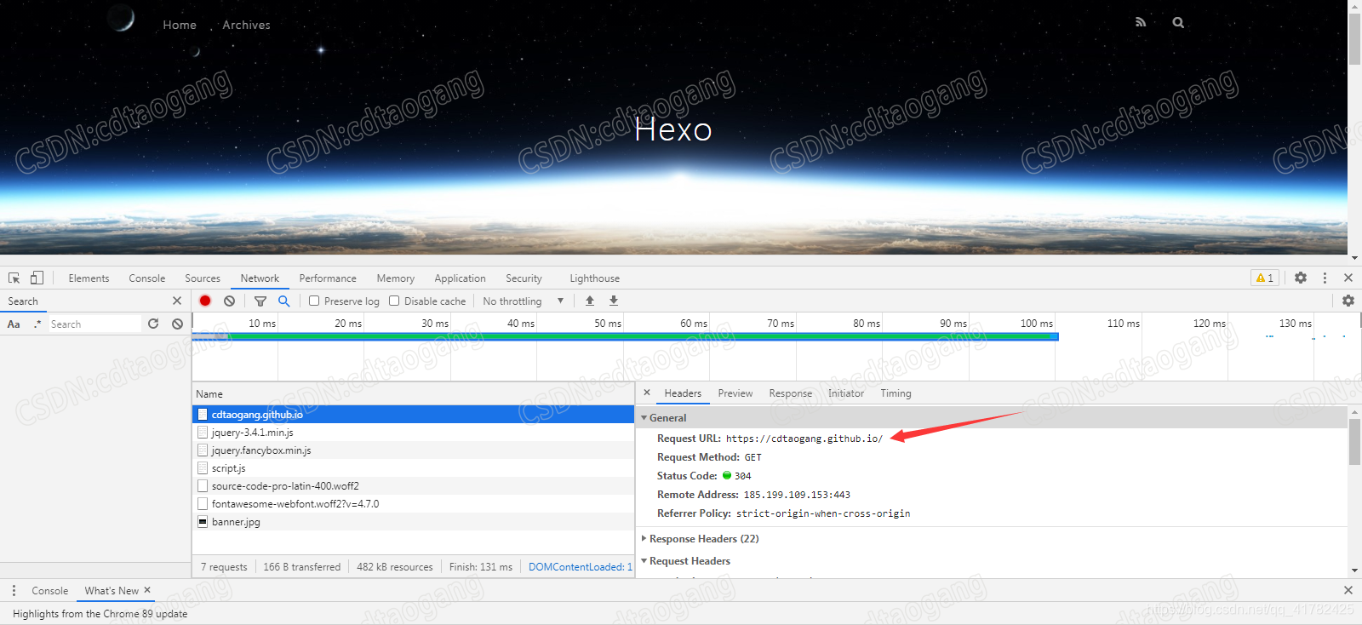Click the inspect element picker icon
The width and height of the screenshot is (1362, 625).
click(14, 278)
